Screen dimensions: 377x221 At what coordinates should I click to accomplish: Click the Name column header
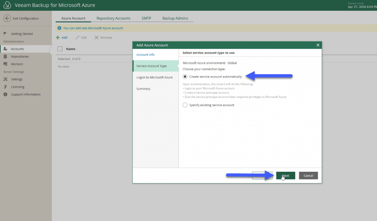tap(71, 49)
